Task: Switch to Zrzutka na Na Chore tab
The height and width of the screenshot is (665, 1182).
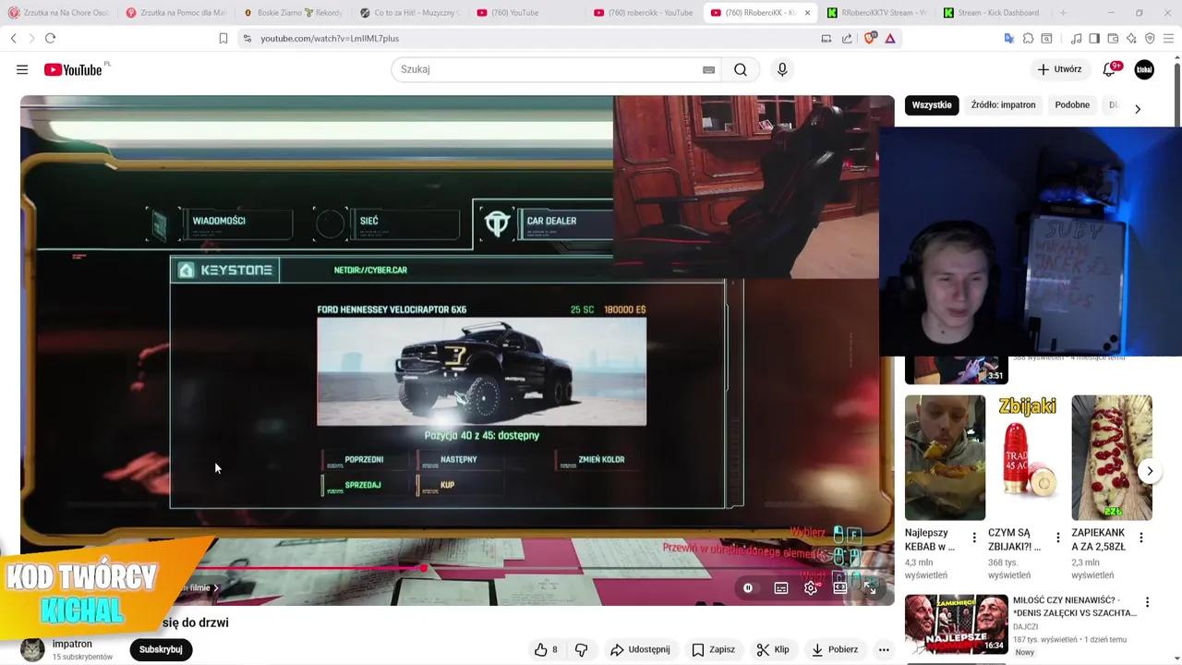Action: [58, 13]
